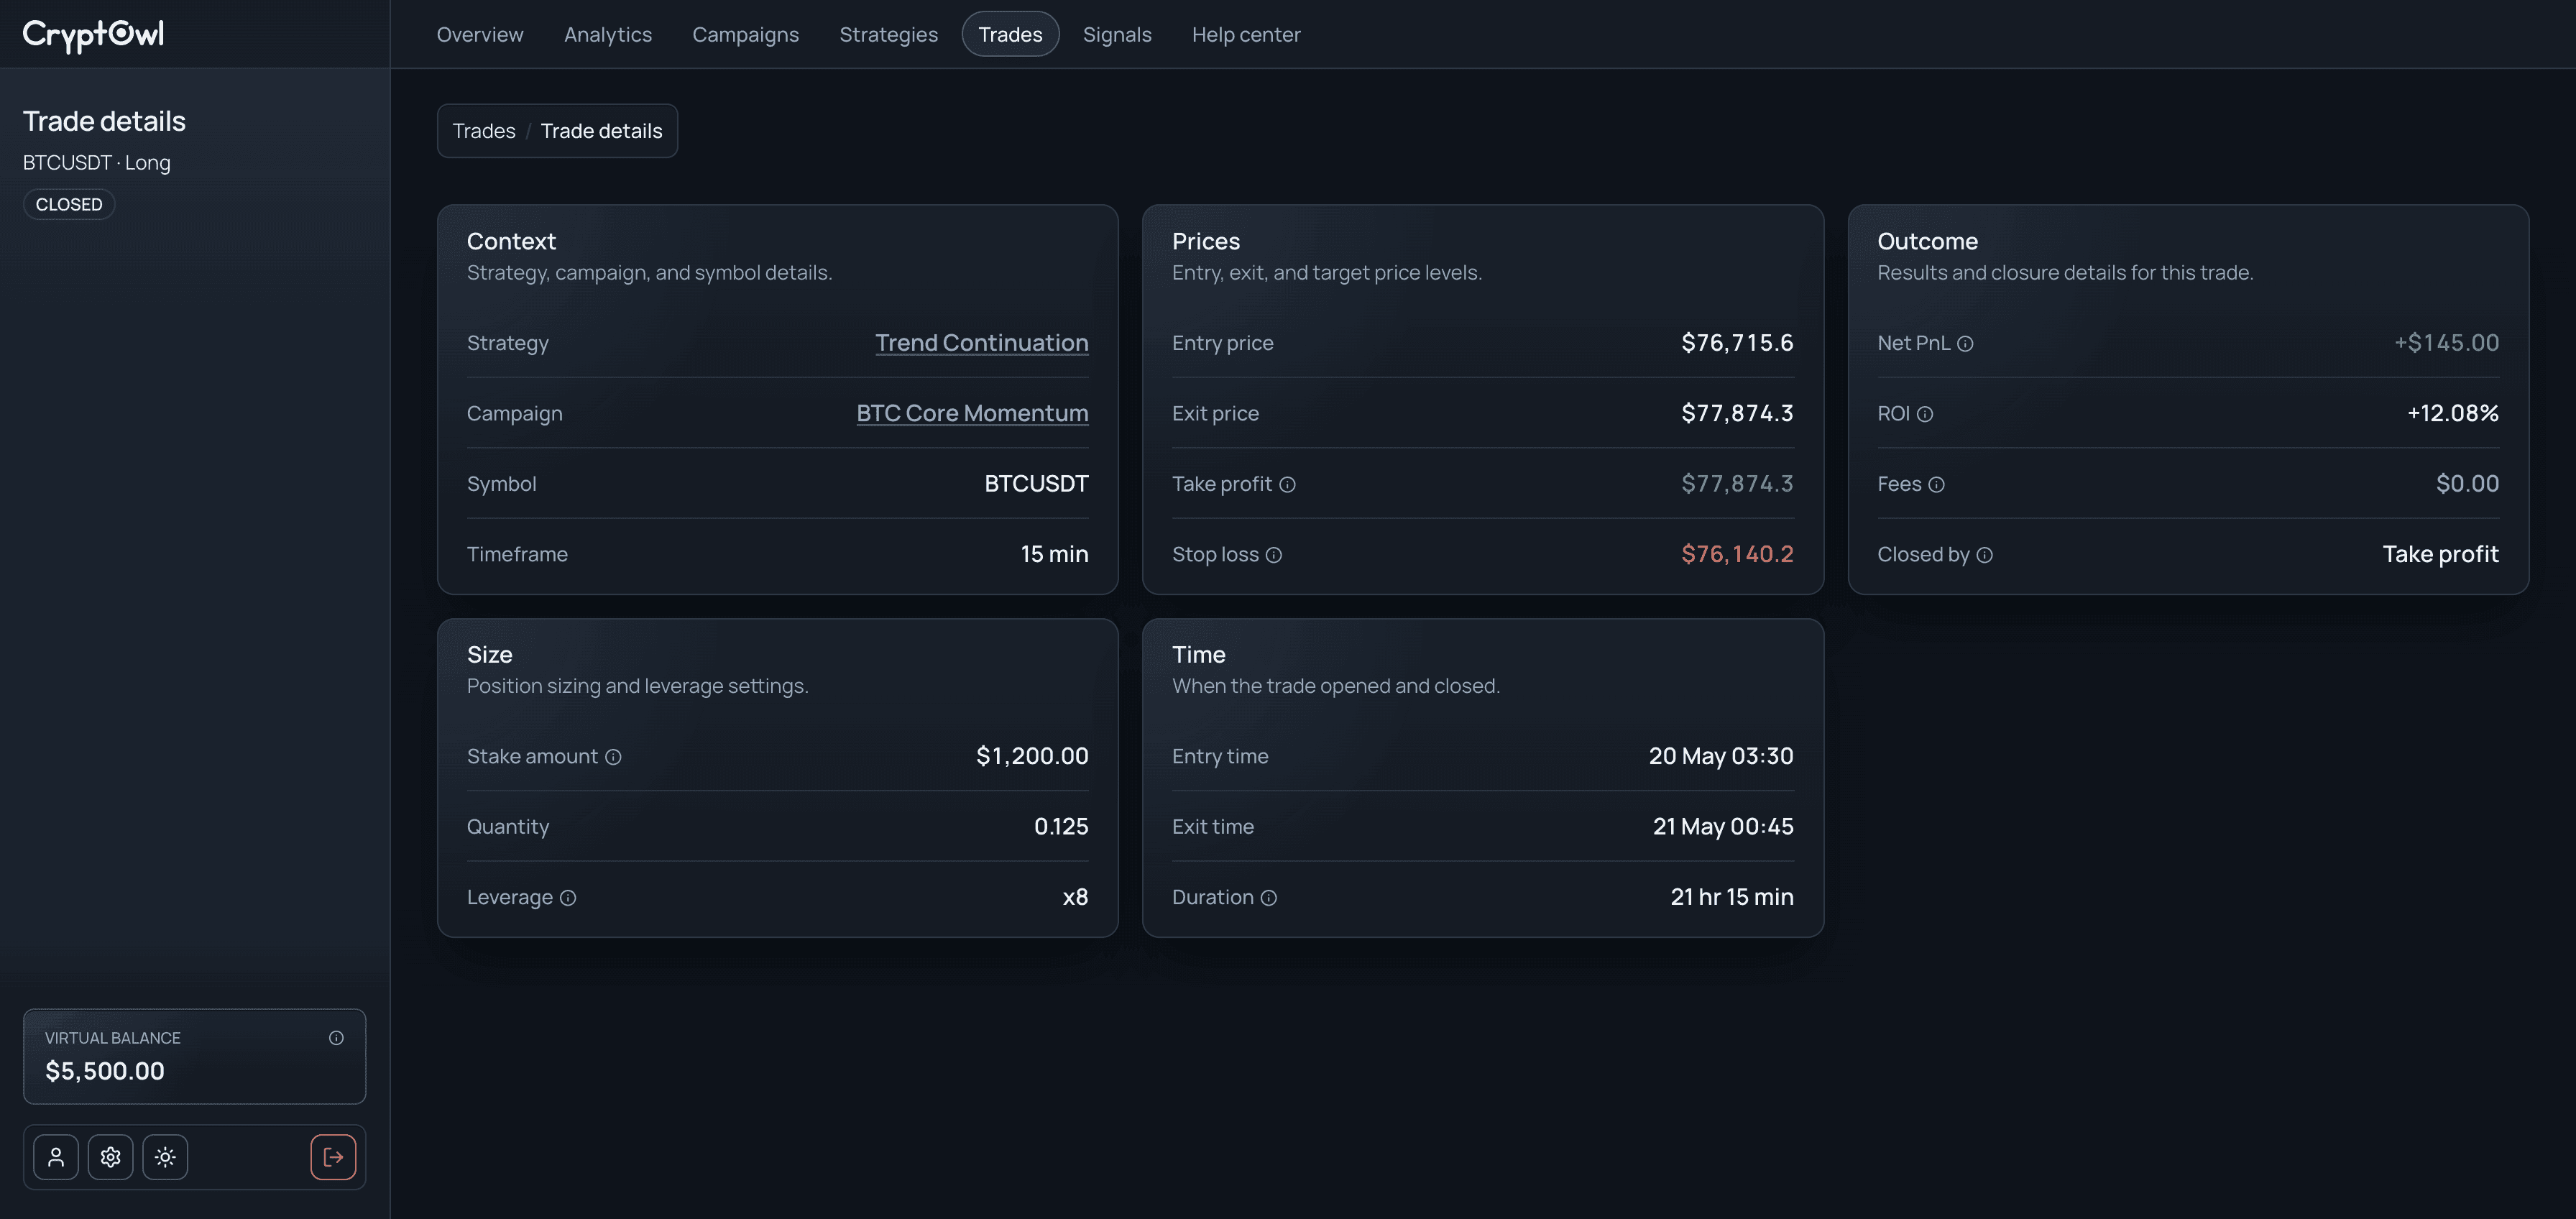Open the BTC Core Momentum campaign link
Screen dimensions: 2576x1219
pos(972,413)
